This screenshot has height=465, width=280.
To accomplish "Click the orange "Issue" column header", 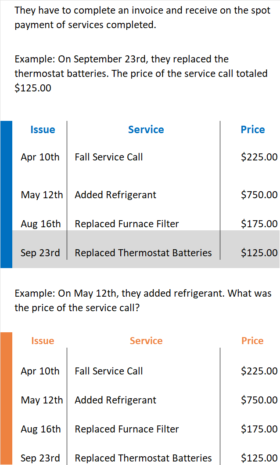I will [x=43, y=341].
